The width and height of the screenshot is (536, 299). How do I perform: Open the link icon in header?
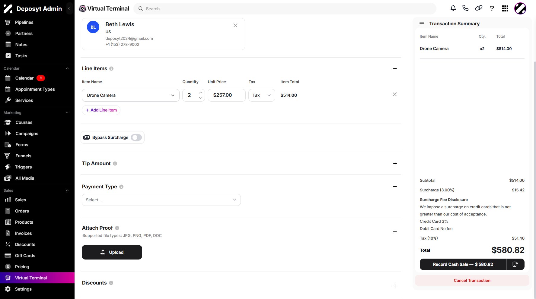[x=479, y=8]
